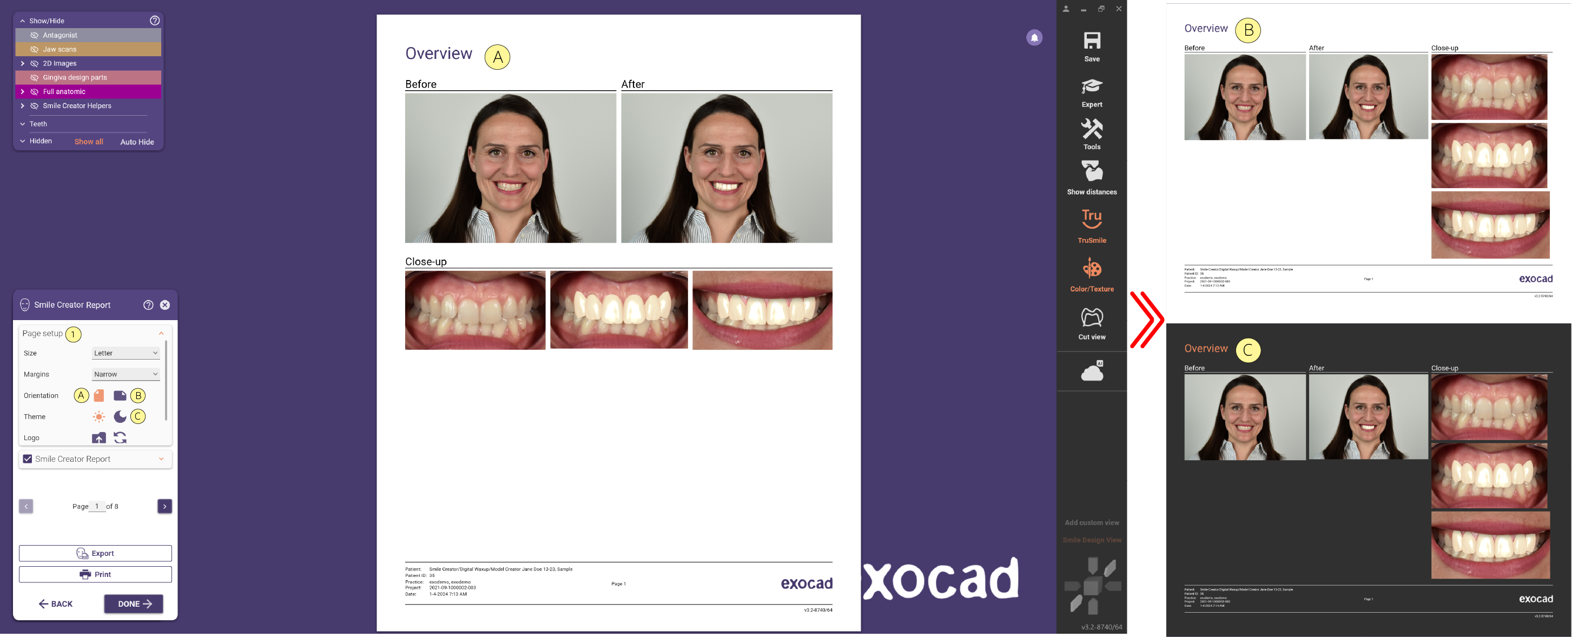Expand the Teeth section
Image resolution: width=1572 pixels, height=637 pixels.
23,124
